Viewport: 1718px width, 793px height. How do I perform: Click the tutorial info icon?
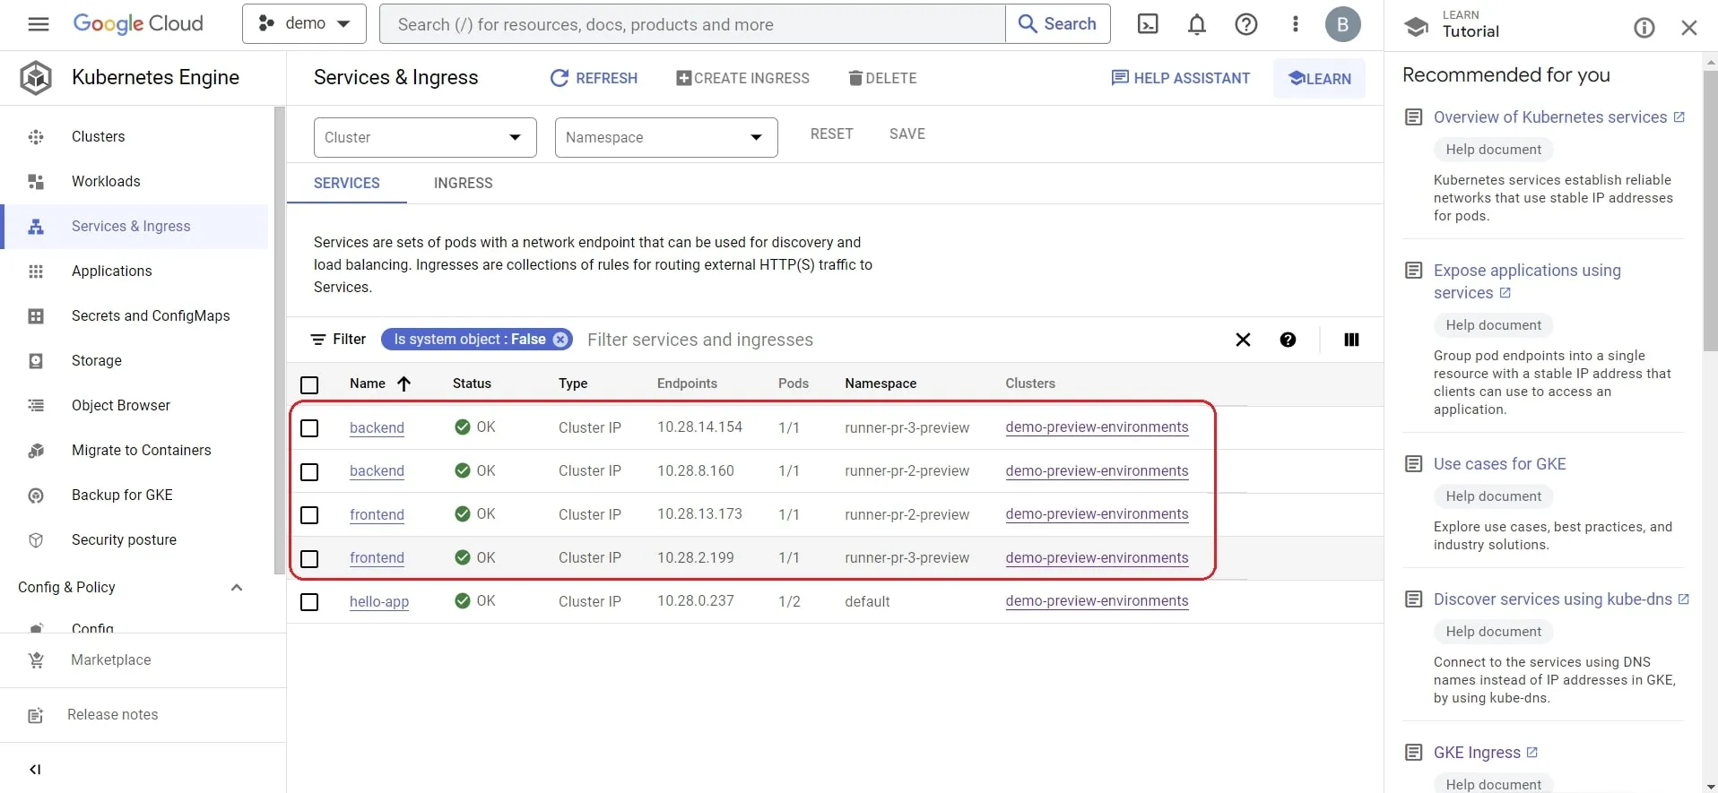(1644, 28)
